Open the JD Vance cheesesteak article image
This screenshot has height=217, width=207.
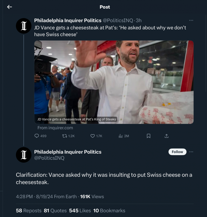114,82
